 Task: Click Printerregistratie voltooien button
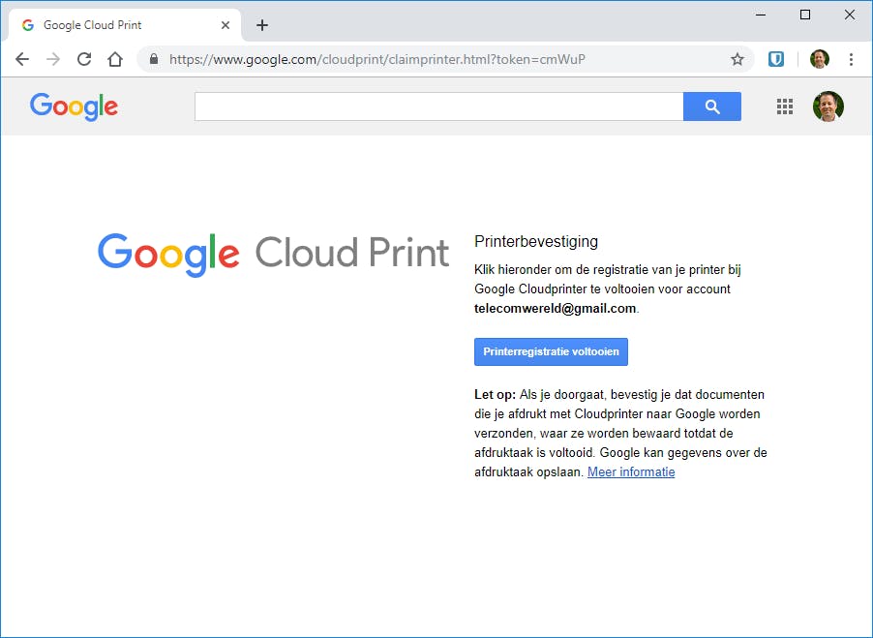pos(552,351)
